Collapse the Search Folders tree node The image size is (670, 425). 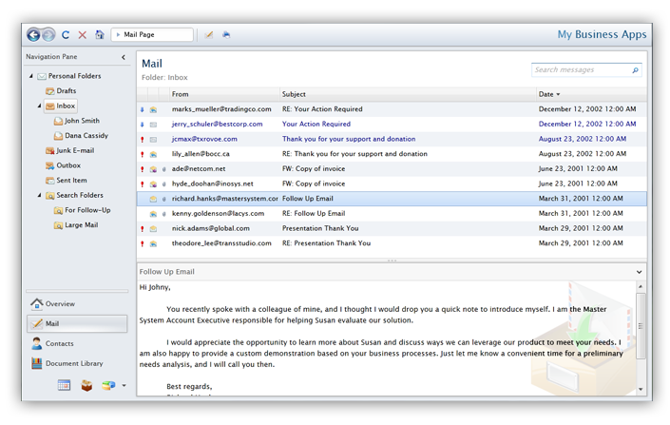click(x=39, y=195)
